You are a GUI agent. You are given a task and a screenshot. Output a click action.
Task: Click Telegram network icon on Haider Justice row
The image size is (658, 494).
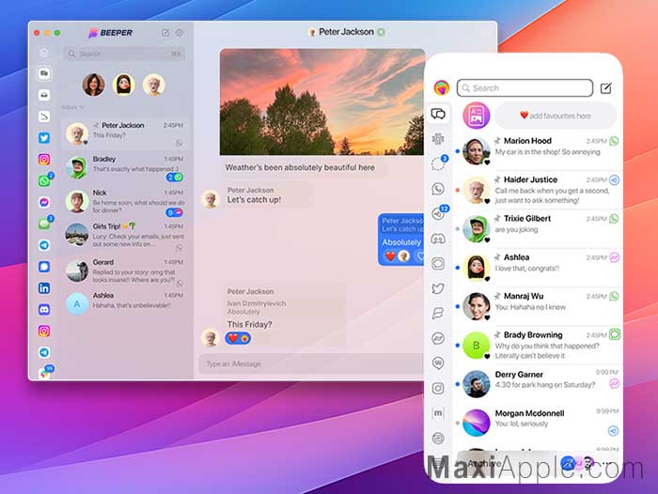pos(615,180)
